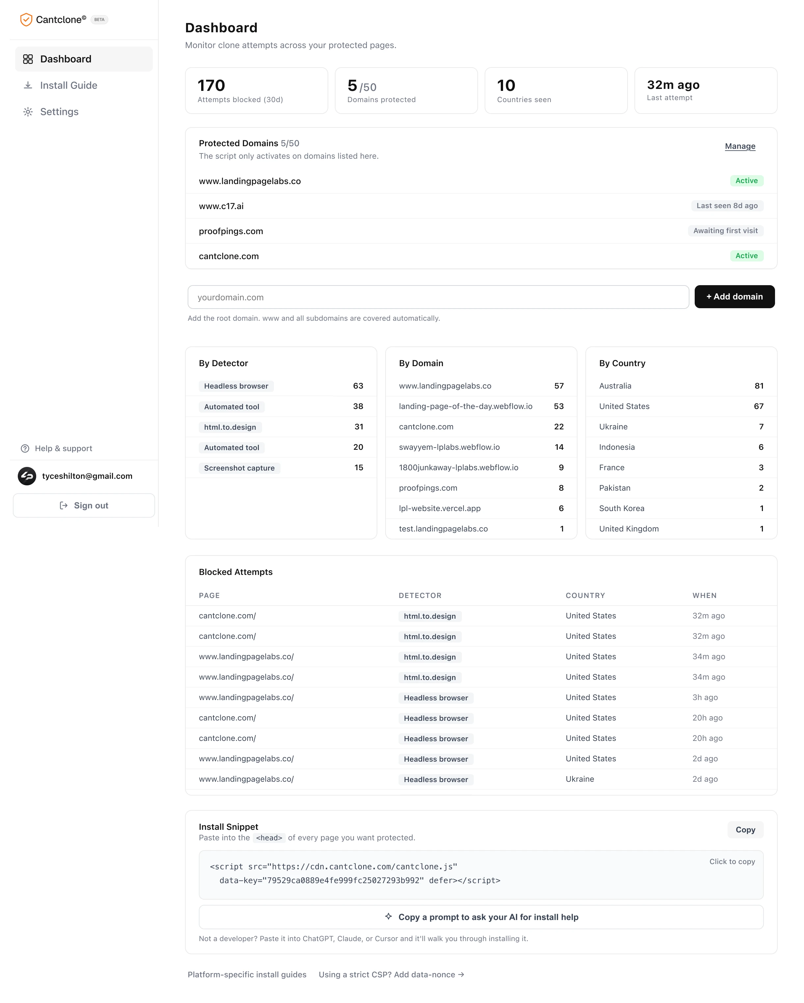804x1003 pixels.
Task: Click the Dashboard grid icon in sidebar
Action: (28, 59)
